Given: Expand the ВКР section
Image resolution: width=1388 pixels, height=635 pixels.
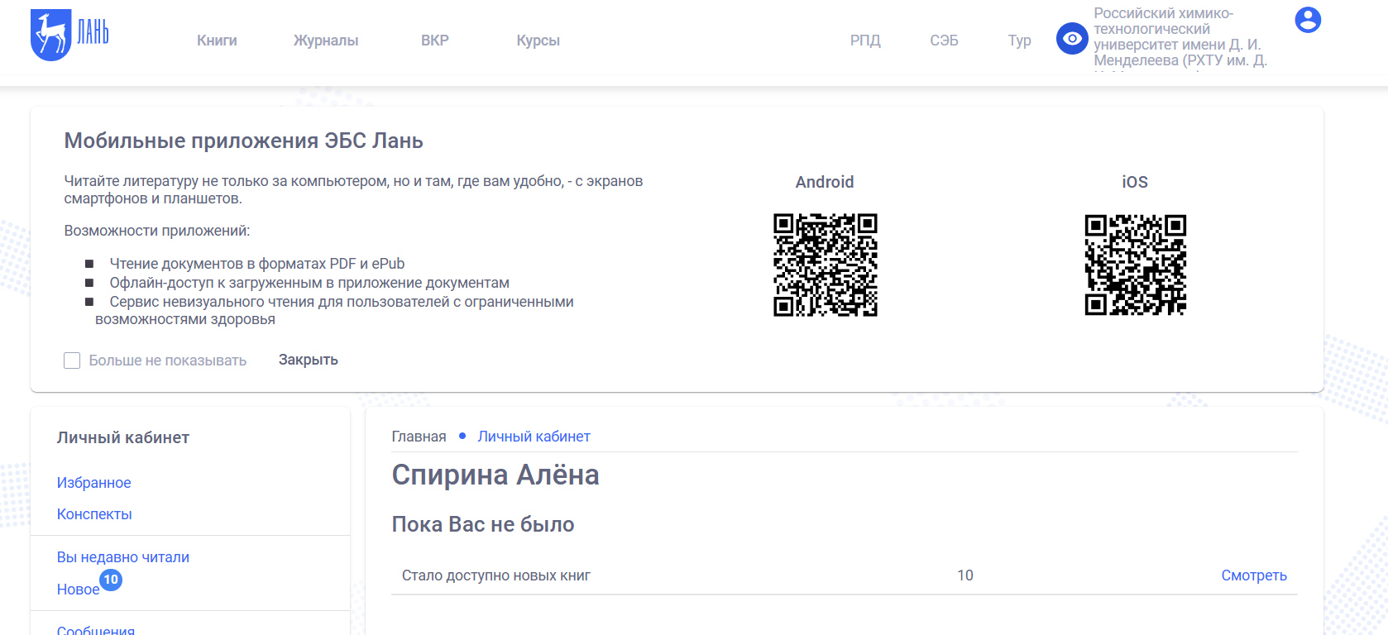Looking at the screenshot, I should [434, 40].
